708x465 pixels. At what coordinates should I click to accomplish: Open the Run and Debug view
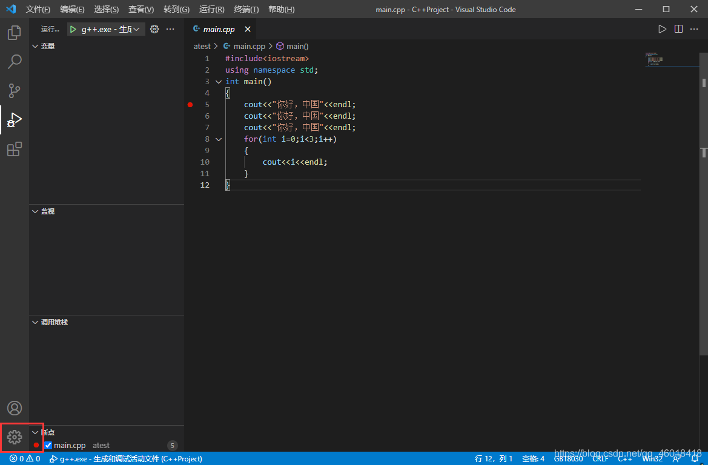[15, 120]
